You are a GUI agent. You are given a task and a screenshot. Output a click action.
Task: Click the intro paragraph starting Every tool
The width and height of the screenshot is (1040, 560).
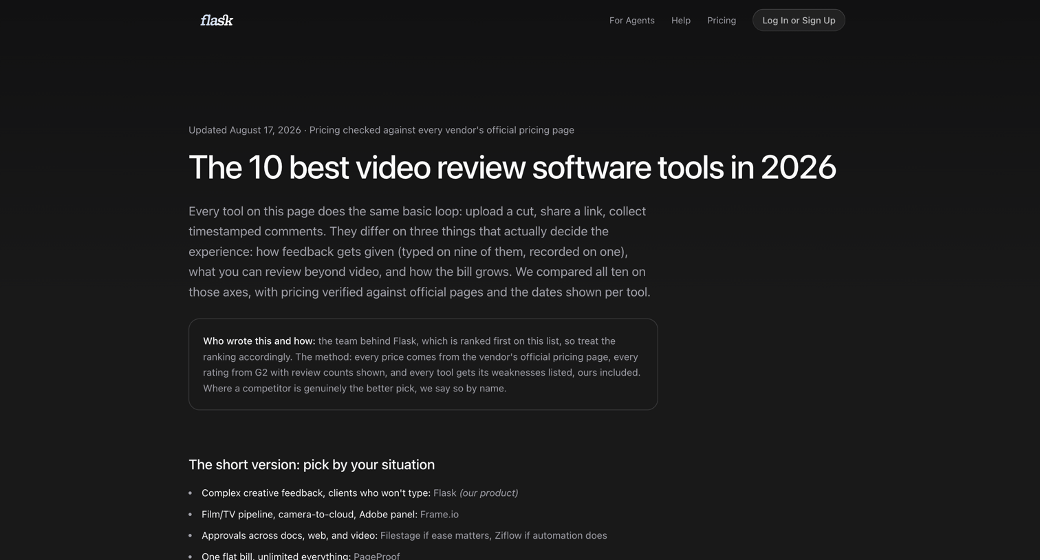click(x=420, y=252)
